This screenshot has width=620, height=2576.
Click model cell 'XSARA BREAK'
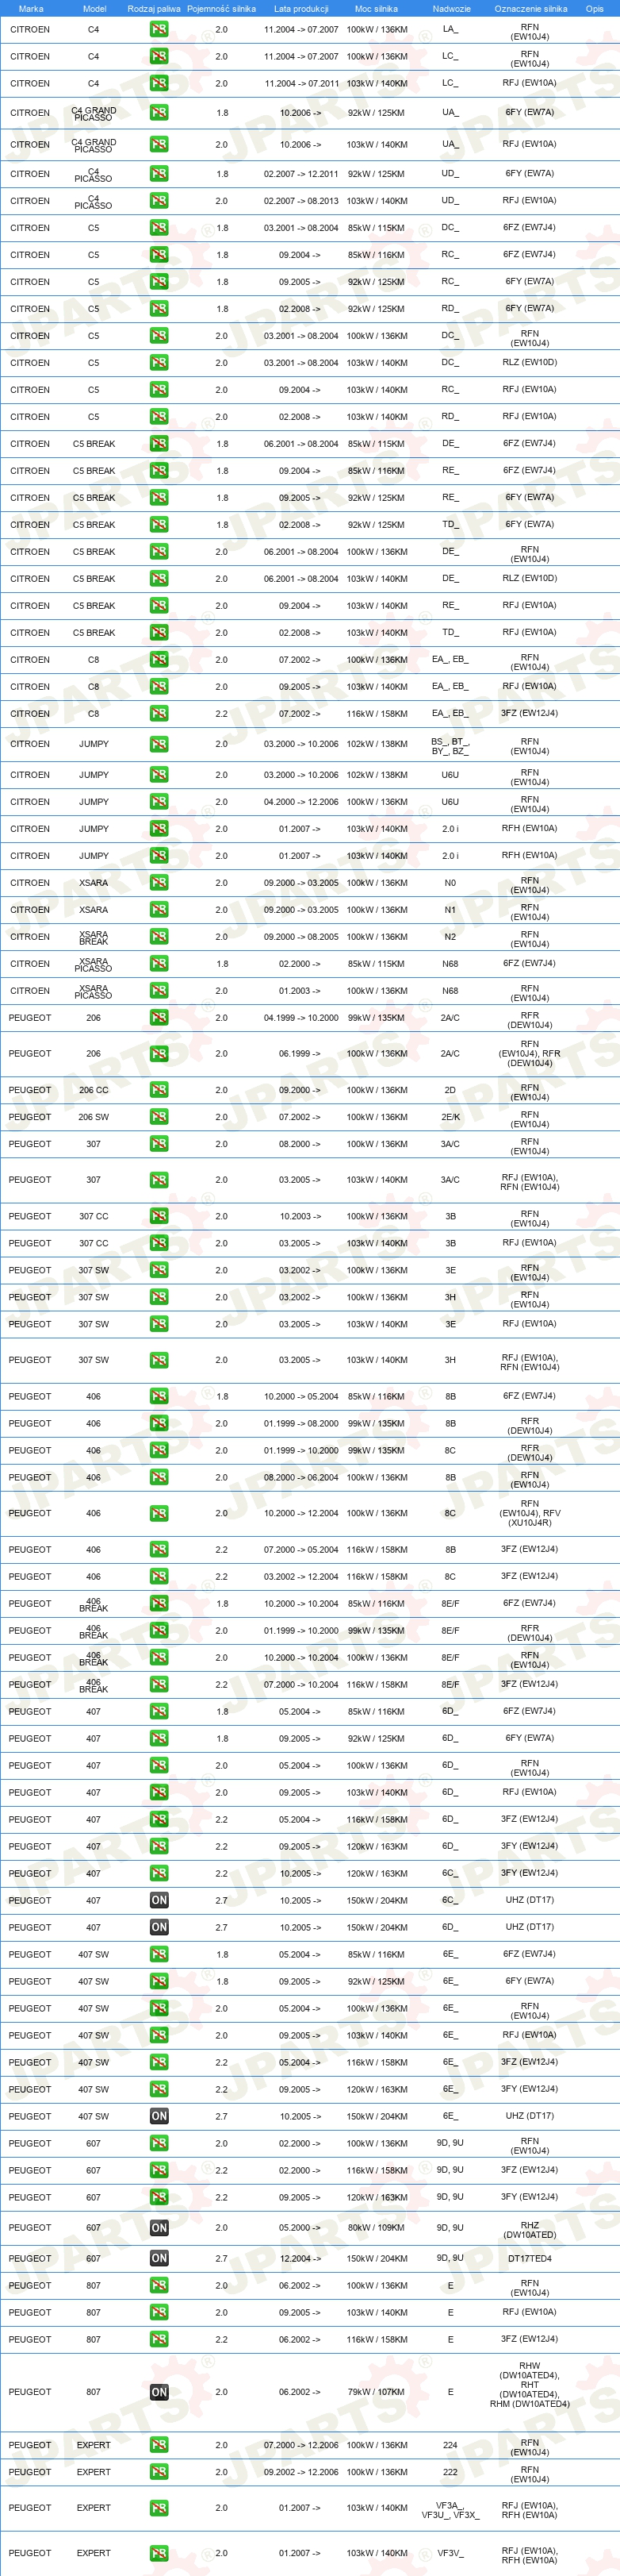(94, 937)
